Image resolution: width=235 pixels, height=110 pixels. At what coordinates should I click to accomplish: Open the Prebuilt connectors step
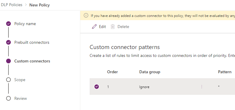[x=32, y=42]
